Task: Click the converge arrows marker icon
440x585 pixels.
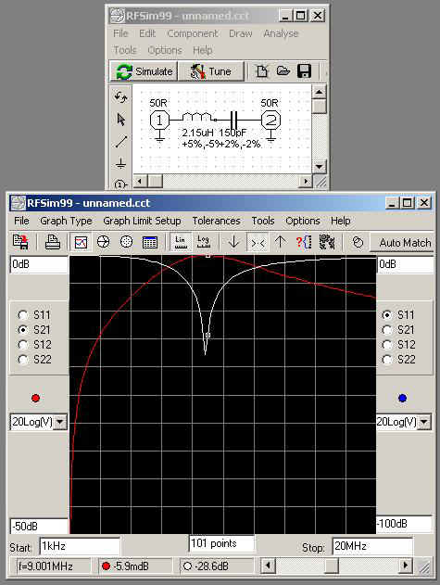Action: [x=258, y=243]
